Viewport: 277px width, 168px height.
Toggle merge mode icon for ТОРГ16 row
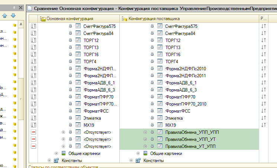(x=33, y=54)
